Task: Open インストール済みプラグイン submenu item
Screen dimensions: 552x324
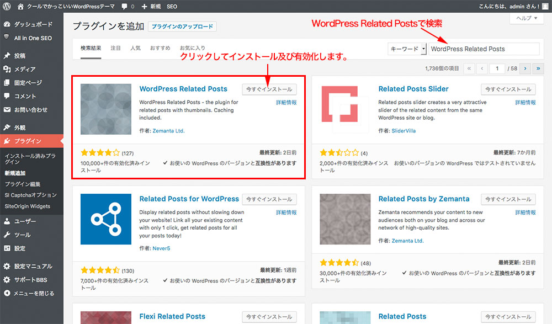Action: pyautogui.click(x=30, y=159)
